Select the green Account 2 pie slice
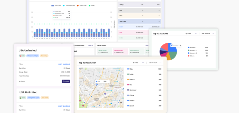Screen dimensions: 239x113 [x=173, y=55]
